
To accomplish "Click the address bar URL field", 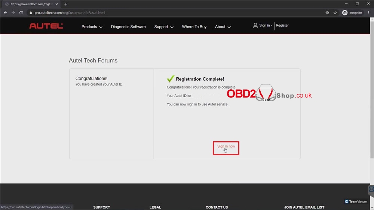I will click(x=168, y=13).
